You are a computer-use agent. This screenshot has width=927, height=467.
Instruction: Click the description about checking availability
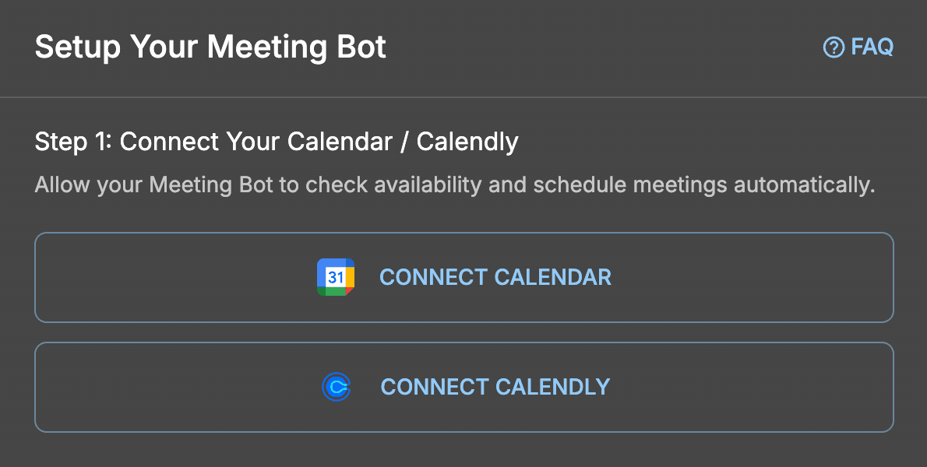click(455, 186)
